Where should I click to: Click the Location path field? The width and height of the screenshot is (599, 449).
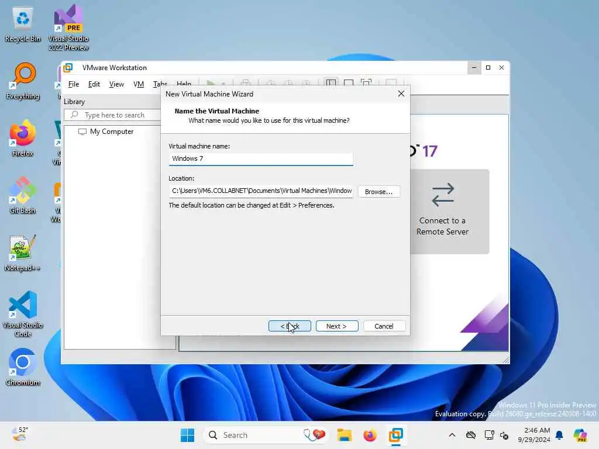(261, 191)
